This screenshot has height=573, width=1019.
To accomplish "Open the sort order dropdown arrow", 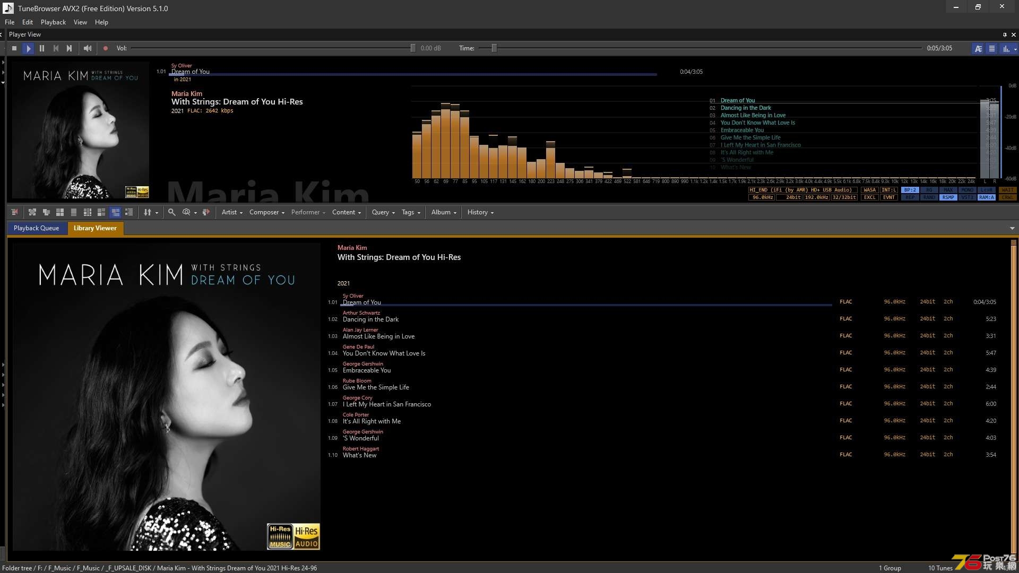I will pos(157,213).
